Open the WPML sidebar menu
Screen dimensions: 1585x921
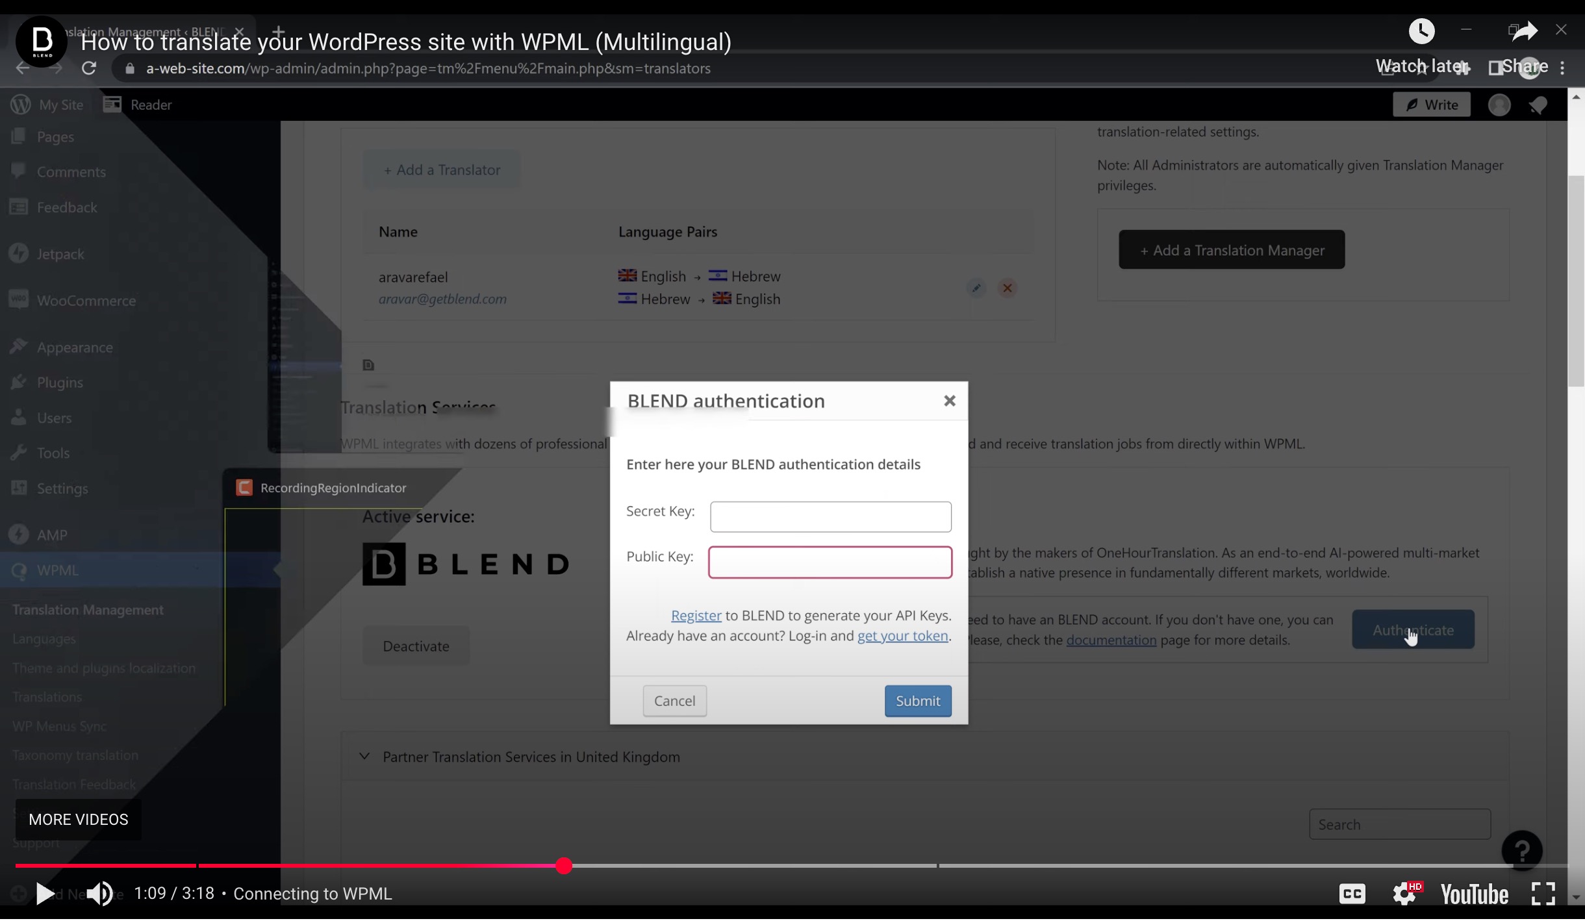tap(57, 570)
